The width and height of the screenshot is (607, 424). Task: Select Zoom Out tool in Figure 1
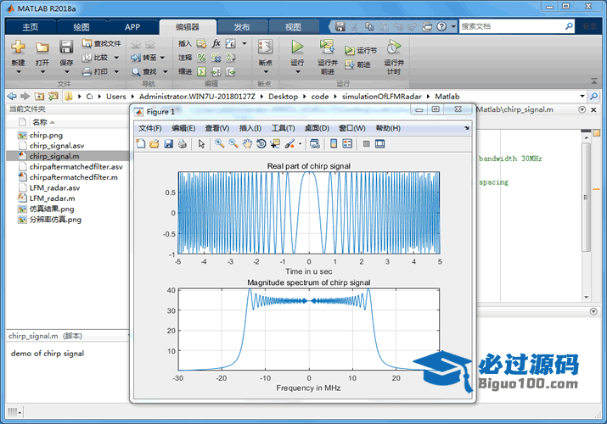pyautogui.click(x=233, y=143)
